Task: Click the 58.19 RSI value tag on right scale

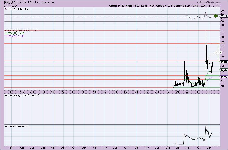Action: [224, 16]
